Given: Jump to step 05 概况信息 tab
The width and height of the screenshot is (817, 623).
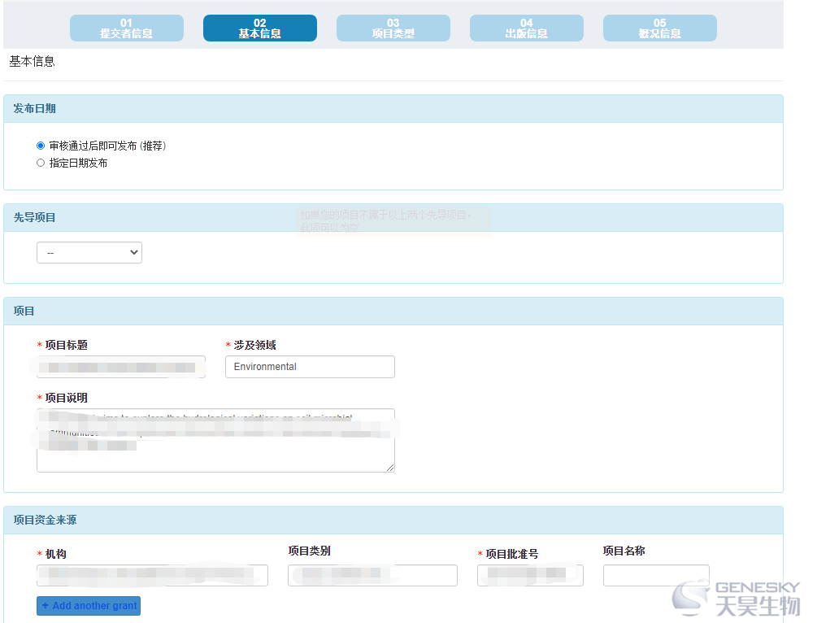Looking at the screenshot, I should pyautogui.click(x=659, y=28).
